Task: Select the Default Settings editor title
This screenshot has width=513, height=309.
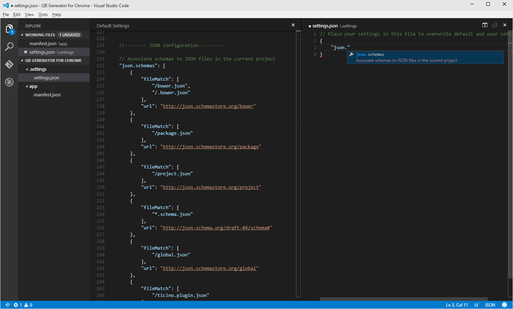Action: click(113, 26)
